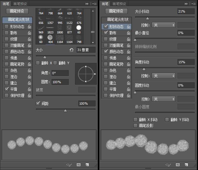The width and height of the screenshot is (198, 170).
Task: Click restore brush size icon beside 31 像素
Action: [71, 50]
